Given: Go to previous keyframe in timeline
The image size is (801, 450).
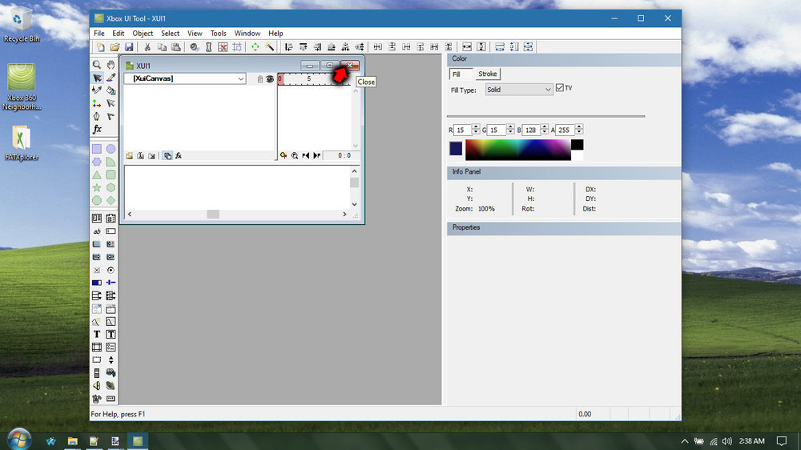Looking at the screenshot, I should click(x=306, y=155).
